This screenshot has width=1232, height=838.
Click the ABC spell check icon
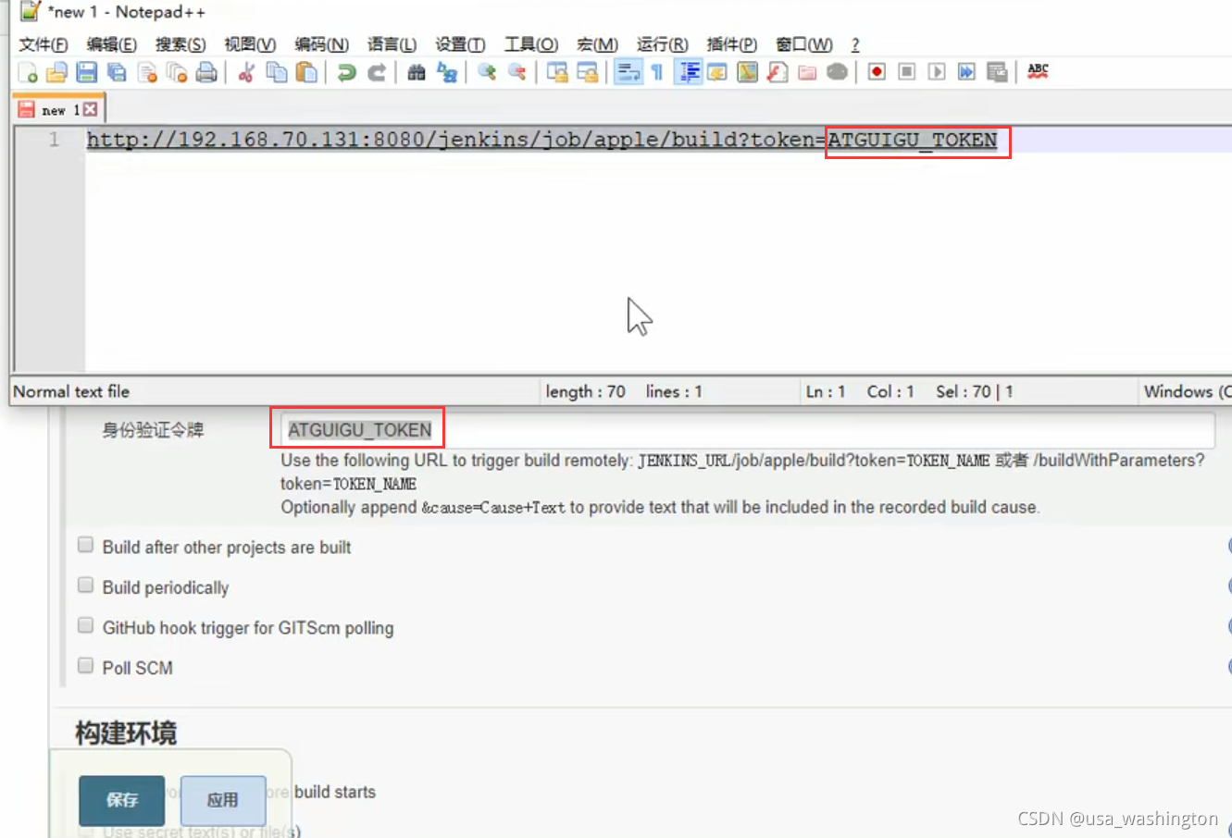(x=1038, y=72)
